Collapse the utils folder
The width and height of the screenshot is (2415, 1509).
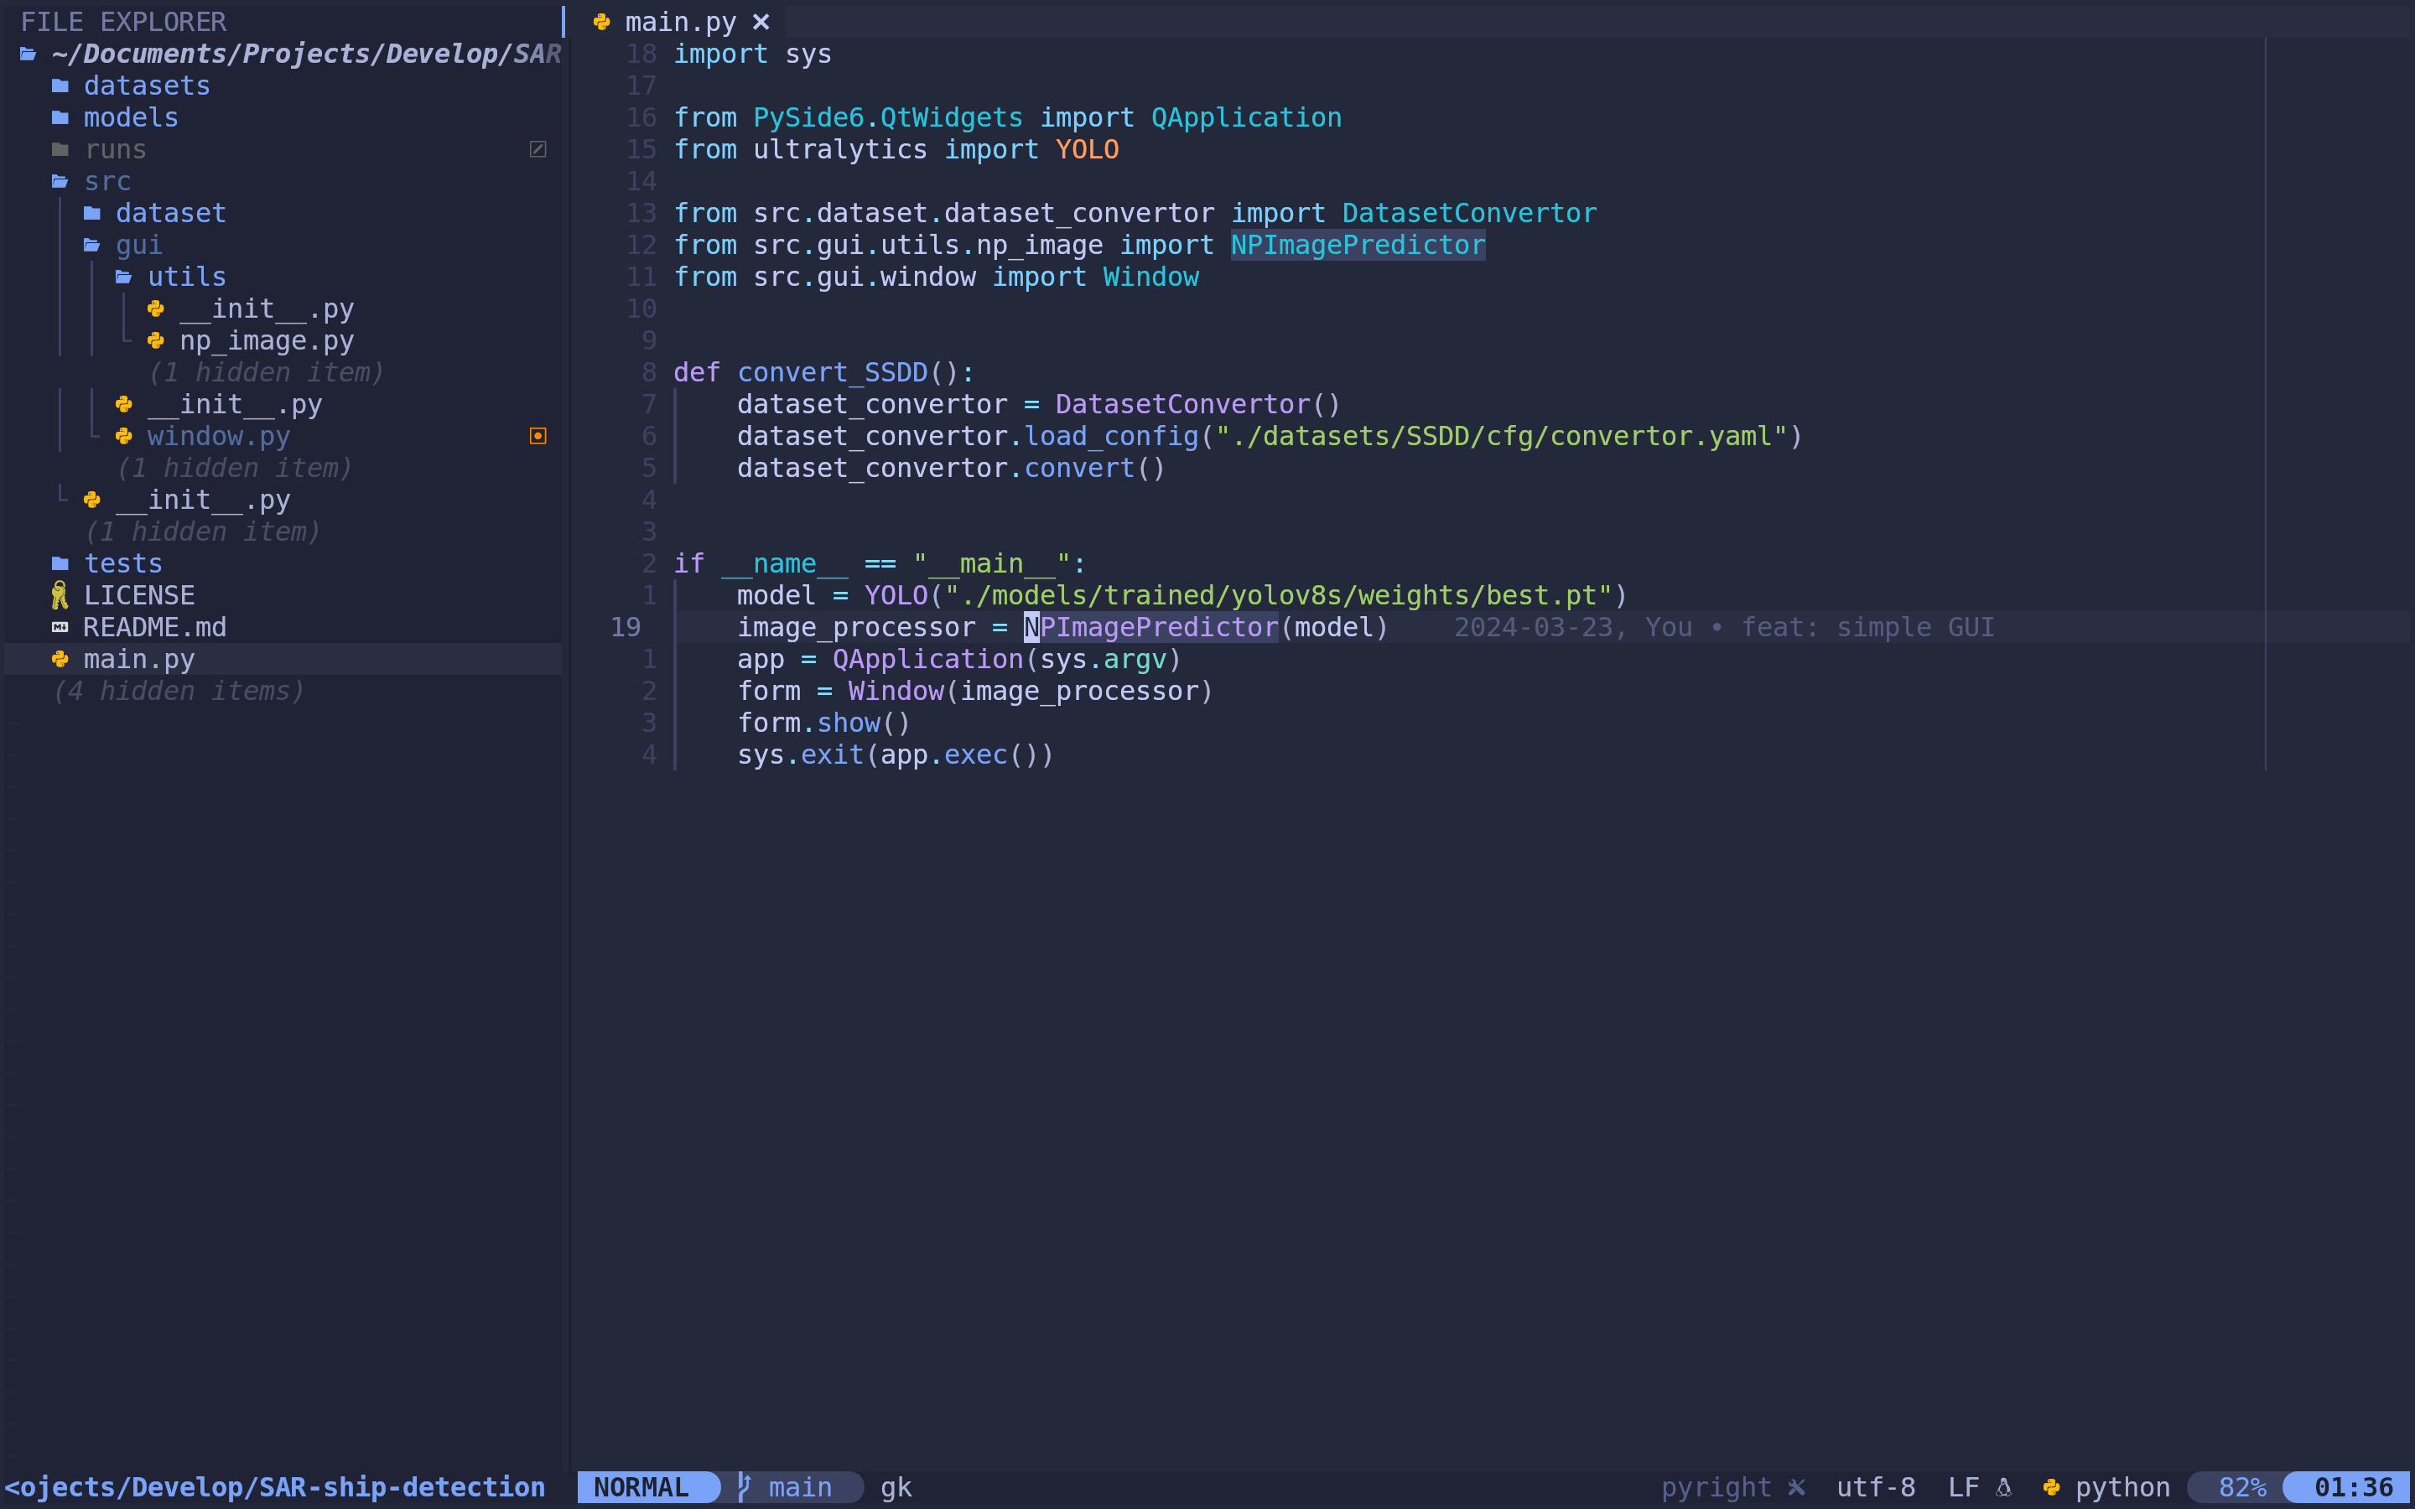click(187, 277)
